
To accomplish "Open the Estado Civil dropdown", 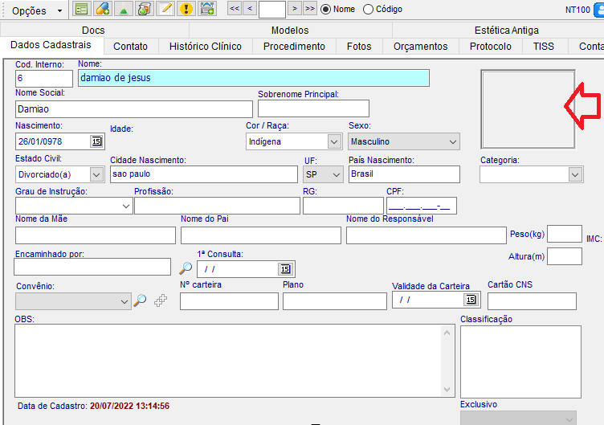I will 96,174.
